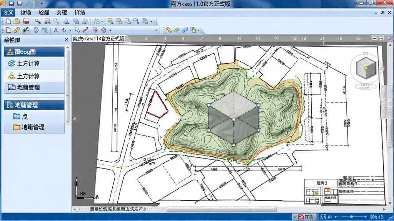The width and height of the screenshot is (394, 221).
Task: Open the dropdown arrow beside the layers icon
Action: coord(102,21)
